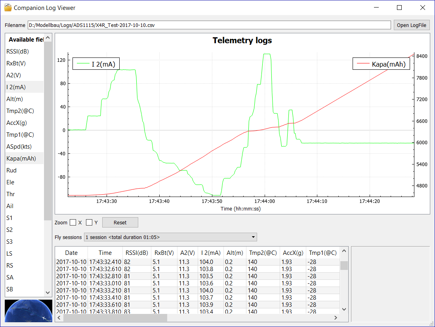Enable the Zoom Y checkbox
Viewport: 435px width, 327px height.
tap(89, 222)
